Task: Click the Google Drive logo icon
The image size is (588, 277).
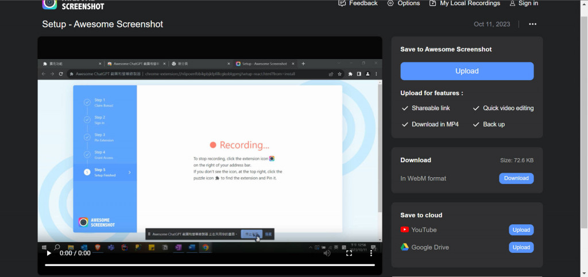Action: click(x=404, y=247)
